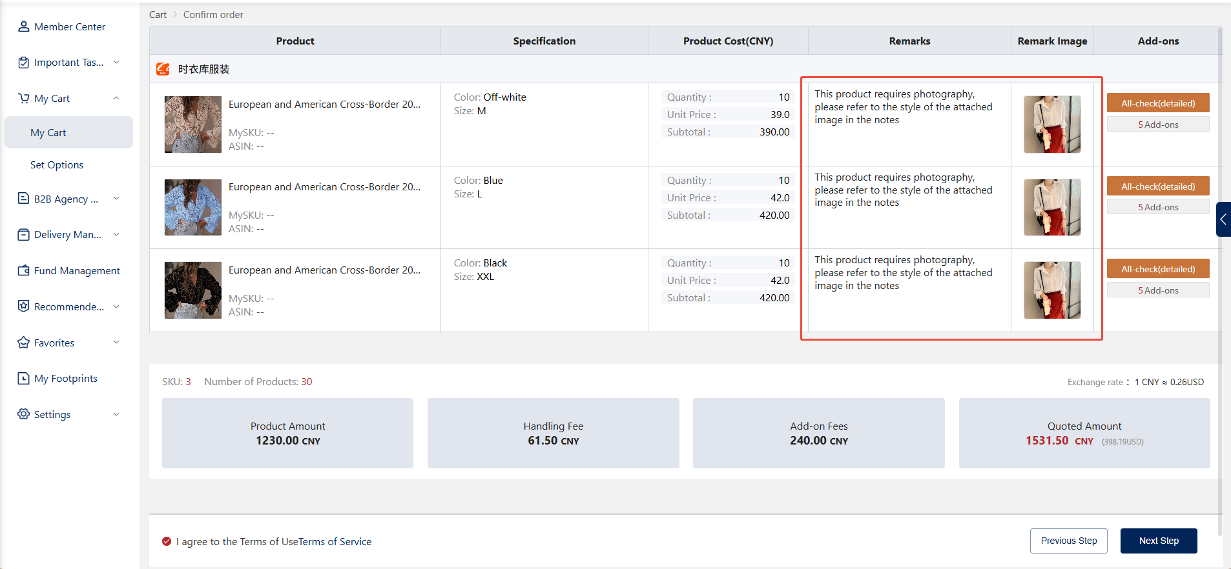Click the Number of Products count 30
This screenshot has width=1231, height=569.
tap(307, 382)
